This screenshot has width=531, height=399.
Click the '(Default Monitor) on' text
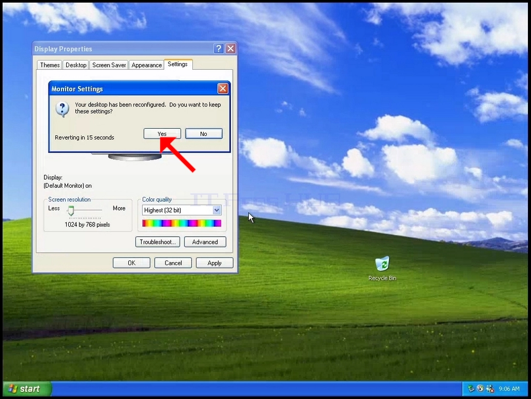(67, 186)
